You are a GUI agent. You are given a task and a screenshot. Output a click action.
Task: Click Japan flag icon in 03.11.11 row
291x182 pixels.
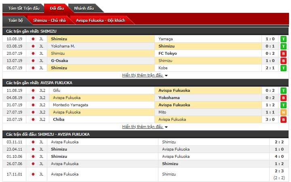tap(33, 142)
